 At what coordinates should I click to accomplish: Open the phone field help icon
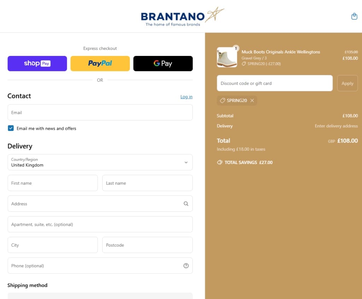[x=186, y=266]
